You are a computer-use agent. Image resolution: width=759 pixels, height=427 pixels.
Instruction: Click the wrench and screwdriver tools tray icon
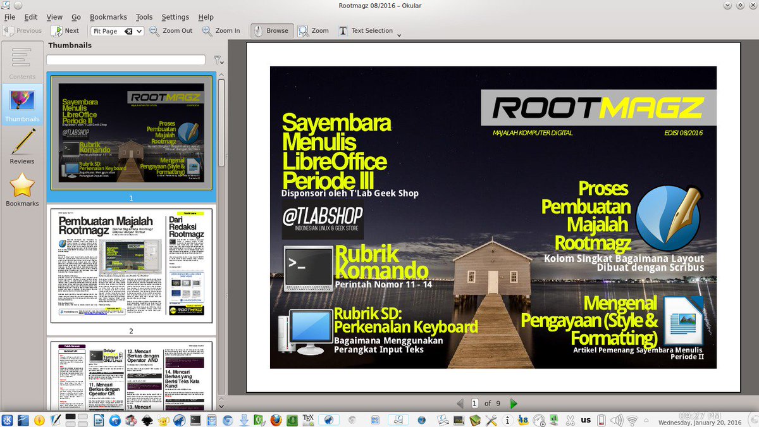coord(491,420)
